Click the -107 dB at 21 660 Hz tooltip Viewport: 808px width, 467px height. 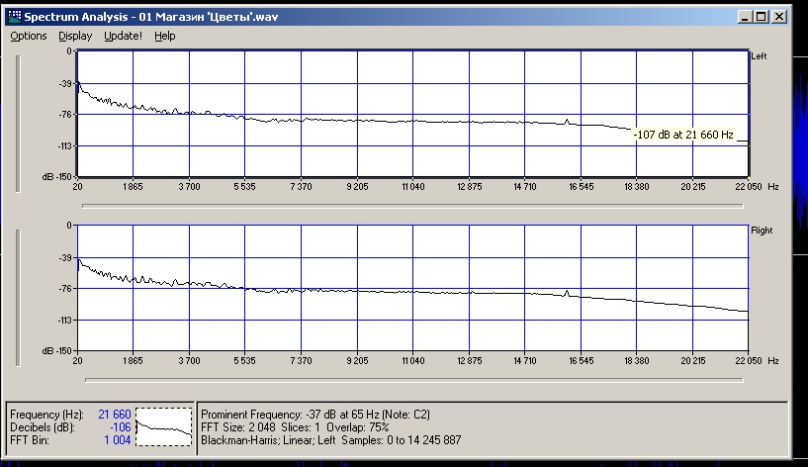(x=684, y=135)
